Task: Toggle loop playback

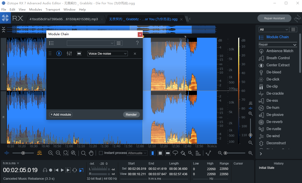Action: click(75, 170)
